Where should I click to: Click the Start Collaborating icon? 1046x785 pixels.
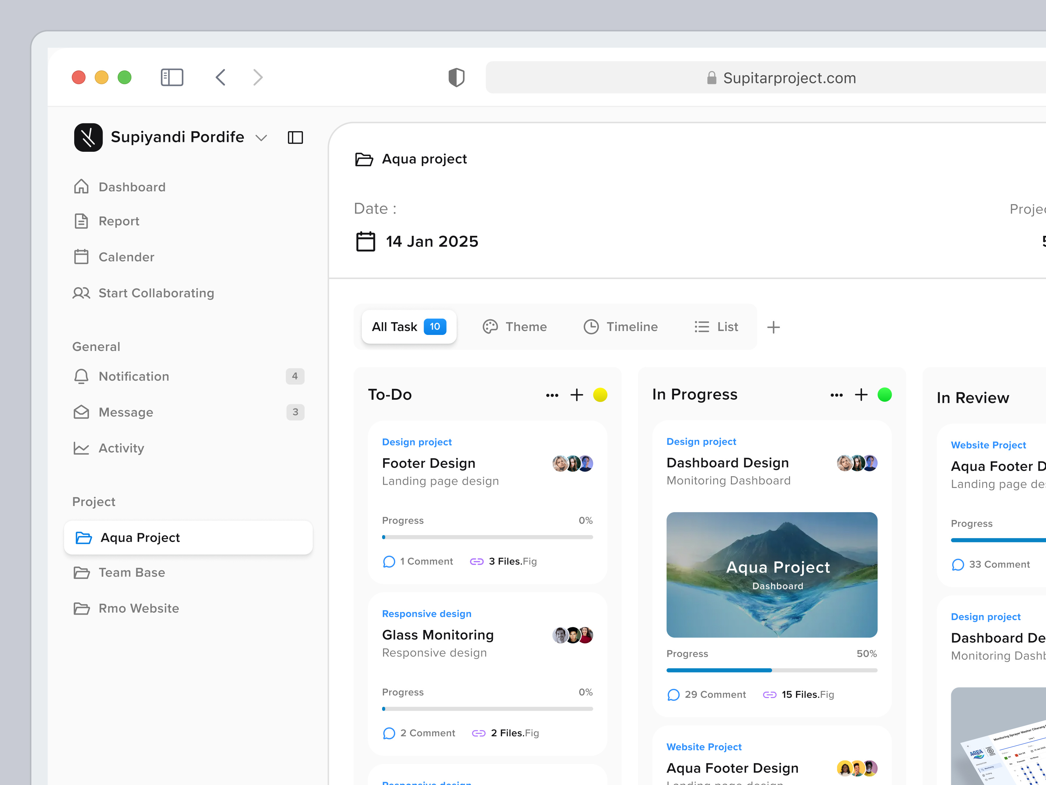81,293
